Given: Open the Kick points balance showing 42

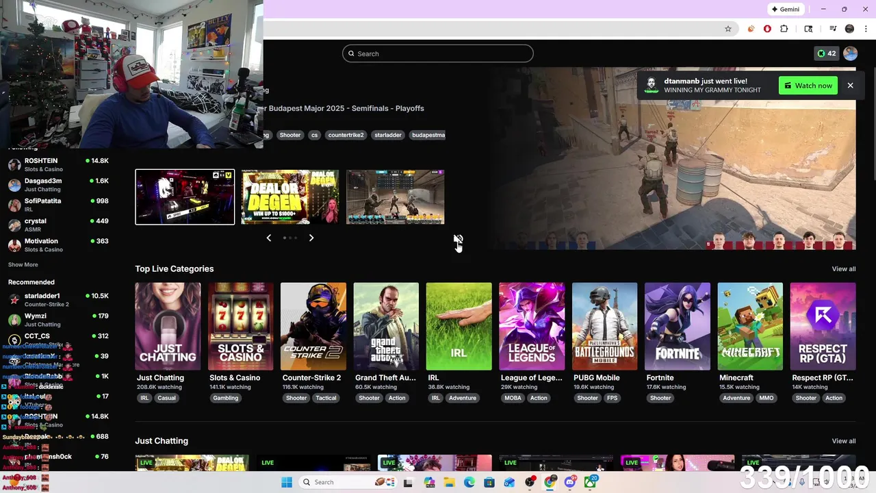Looking at the screenshot, I should (x=827, y=53).
